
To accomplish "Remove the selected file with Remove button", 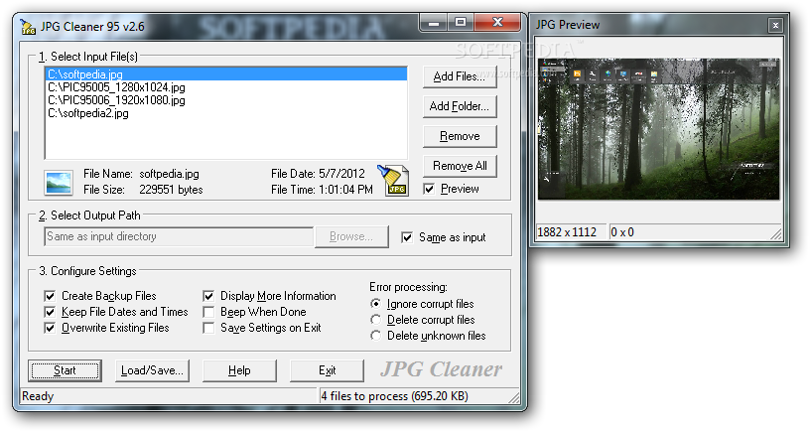I will pyautogui.click(x=460, y=136).
